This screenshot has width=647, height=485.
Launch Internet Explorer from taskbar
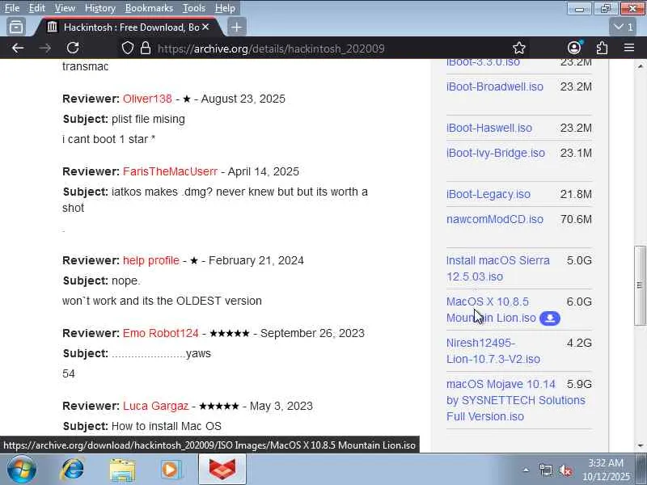pyautogui.click(x=73, y=470)
